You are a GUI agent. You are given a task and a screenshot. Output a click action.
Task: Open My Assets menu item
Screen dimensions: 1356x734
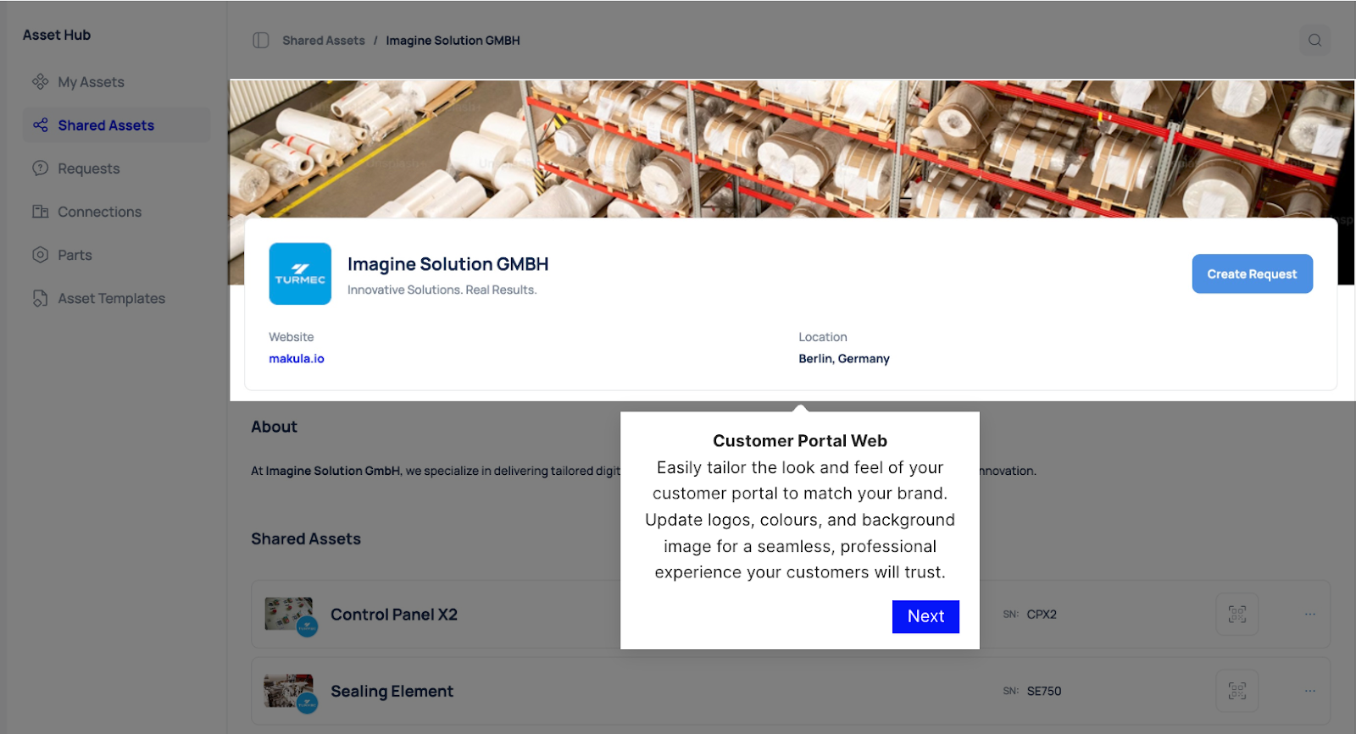pos(116,82)
